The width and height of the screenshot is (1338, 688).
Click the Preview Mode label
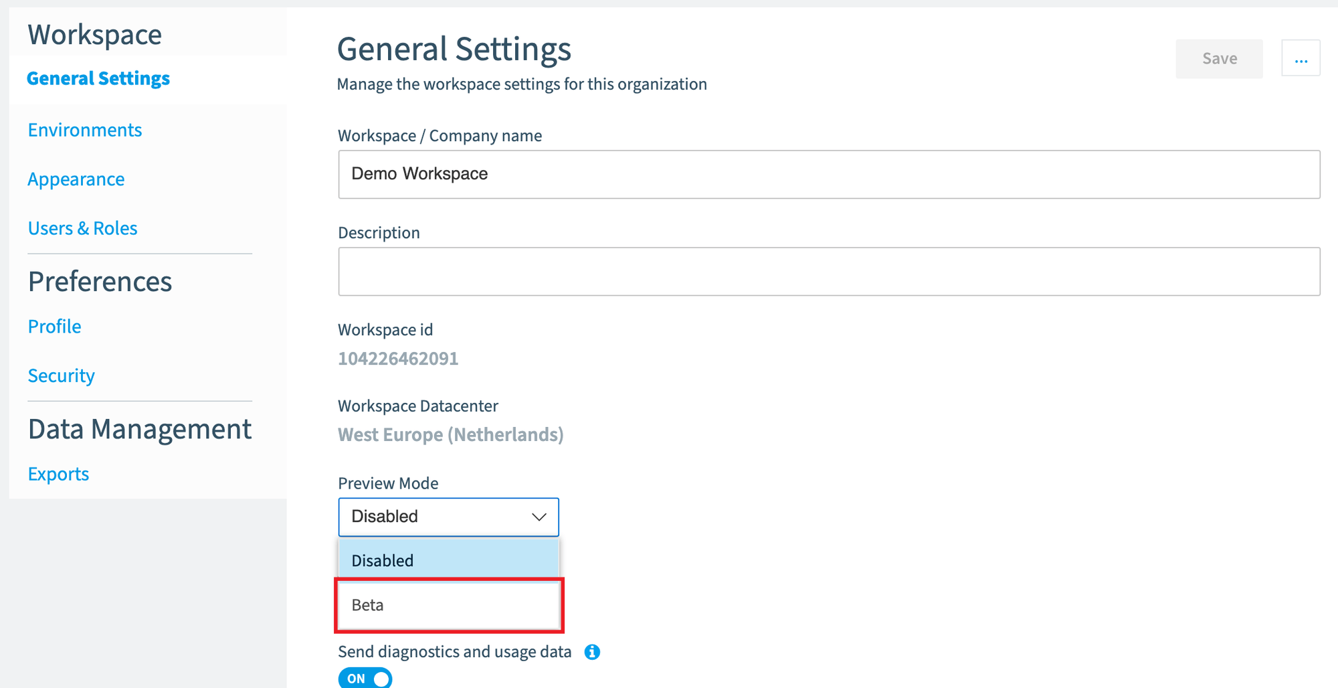click(x=388, y=483)
